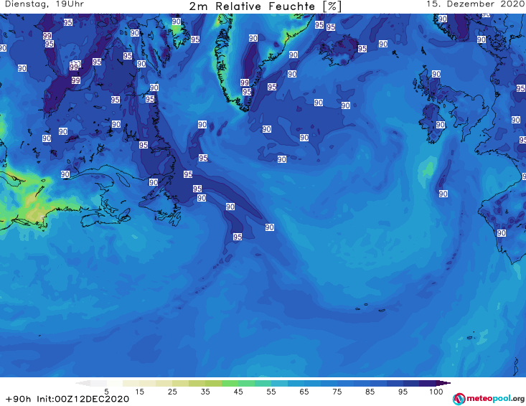Click the legend value "35"
The height and width of the screenshot is (406, 526).
[205, 392]
